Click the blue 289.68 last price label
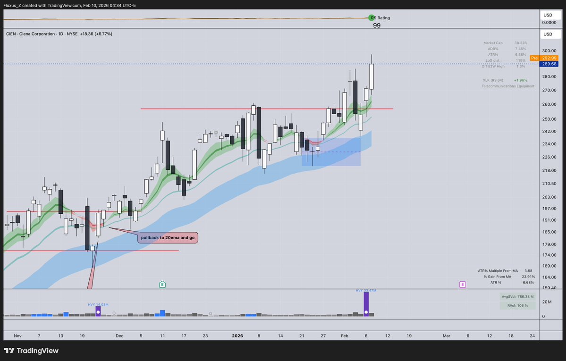 (x=549, y=64)
